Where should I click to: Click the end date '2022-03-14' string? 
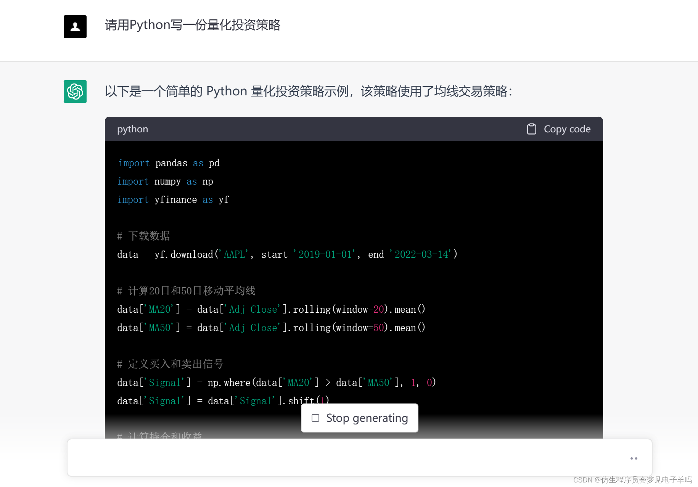[421, 254]
